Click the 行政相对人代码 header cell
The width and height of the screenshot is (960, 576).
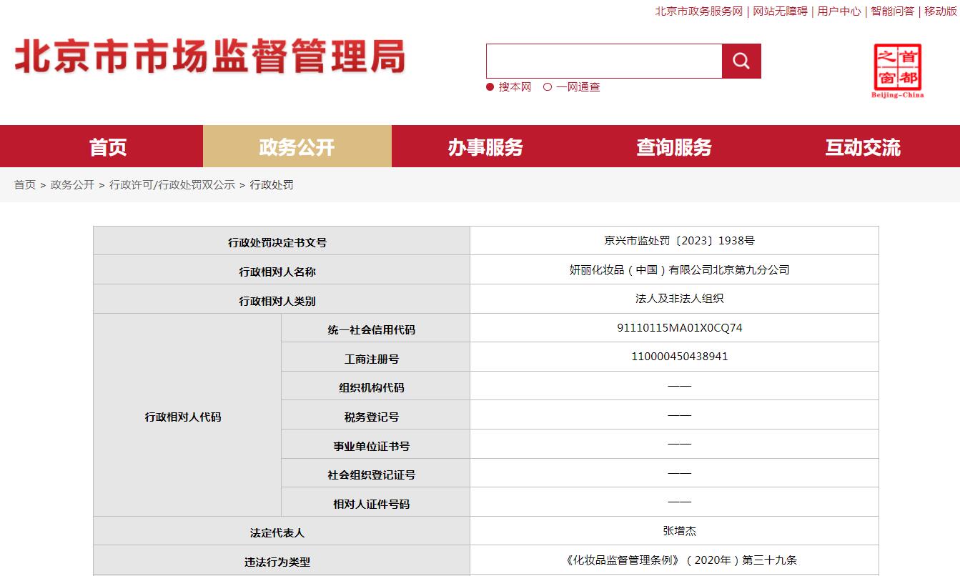coord(187,415)
